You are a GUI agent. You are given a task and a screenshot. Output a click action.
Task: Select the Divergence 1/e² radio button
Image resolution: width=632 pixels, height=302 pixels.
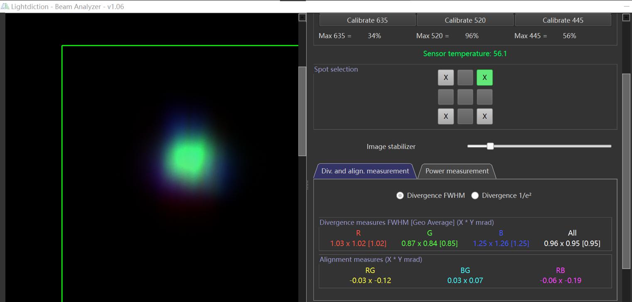coord(475,195)
